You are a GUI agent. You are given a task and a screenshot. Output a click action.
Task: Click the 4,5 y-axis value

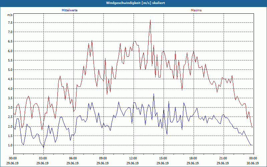(10, 79)
